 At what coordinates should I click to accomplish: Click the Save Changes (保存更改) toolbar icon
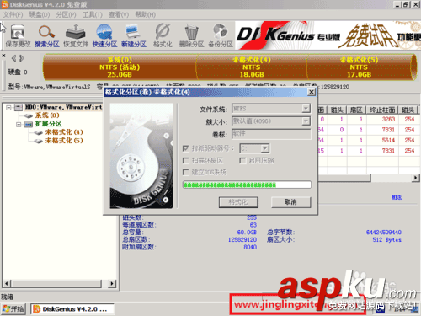tap(18, 35)
